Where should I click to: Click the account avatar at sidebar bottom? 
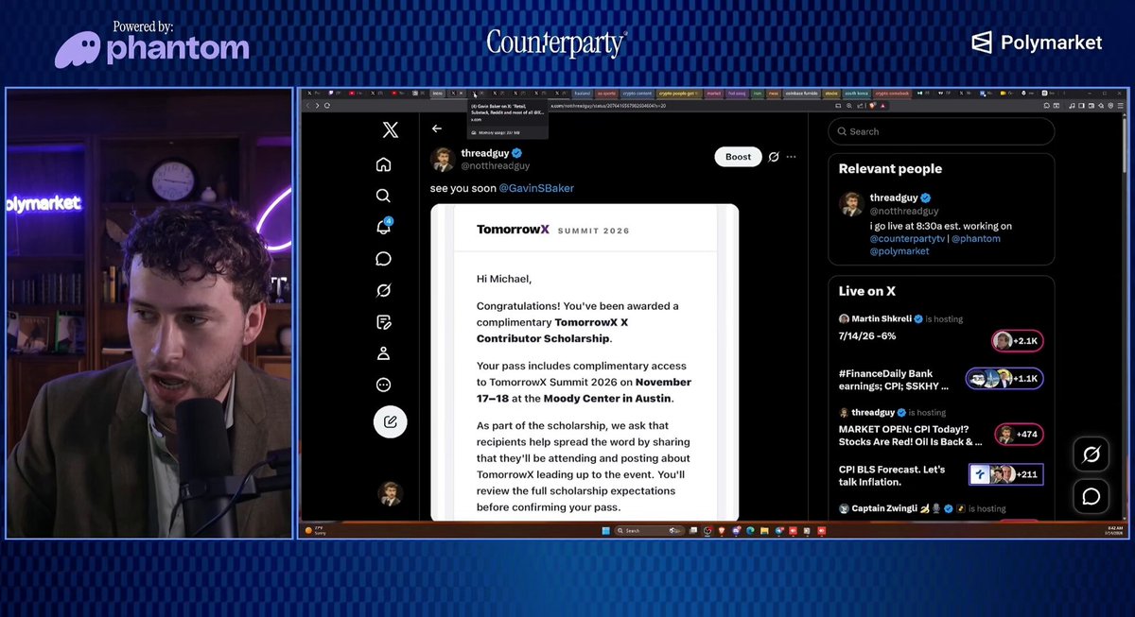coord(390,493)
